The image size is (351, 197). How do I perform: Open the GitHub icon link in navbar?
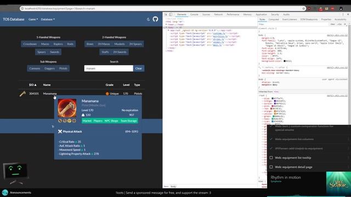(155, 19)
